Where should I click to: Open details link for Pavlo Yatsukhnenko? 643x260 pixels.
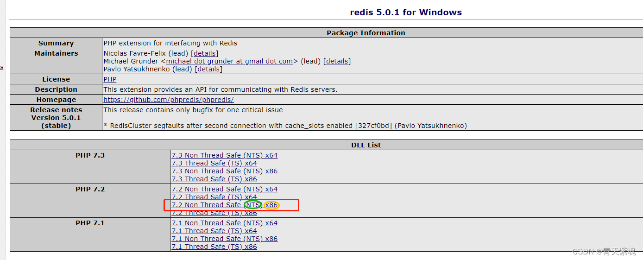208,69
